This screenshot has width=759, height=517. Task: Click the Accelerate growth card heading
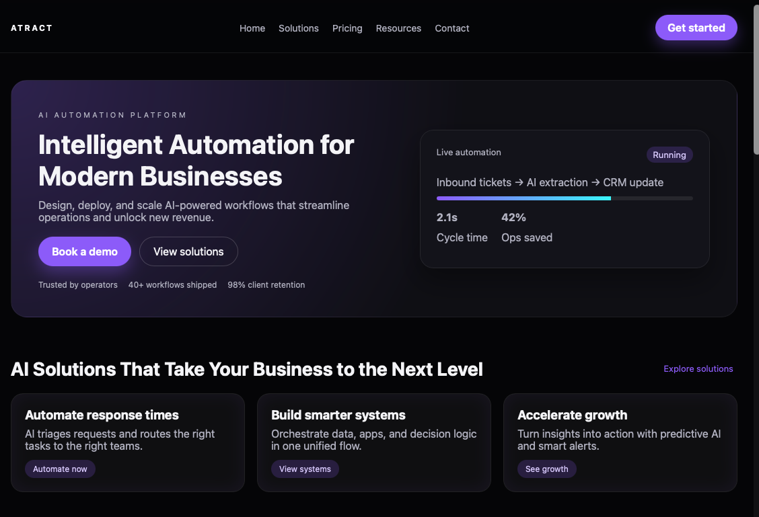click(x=572, y=415)
